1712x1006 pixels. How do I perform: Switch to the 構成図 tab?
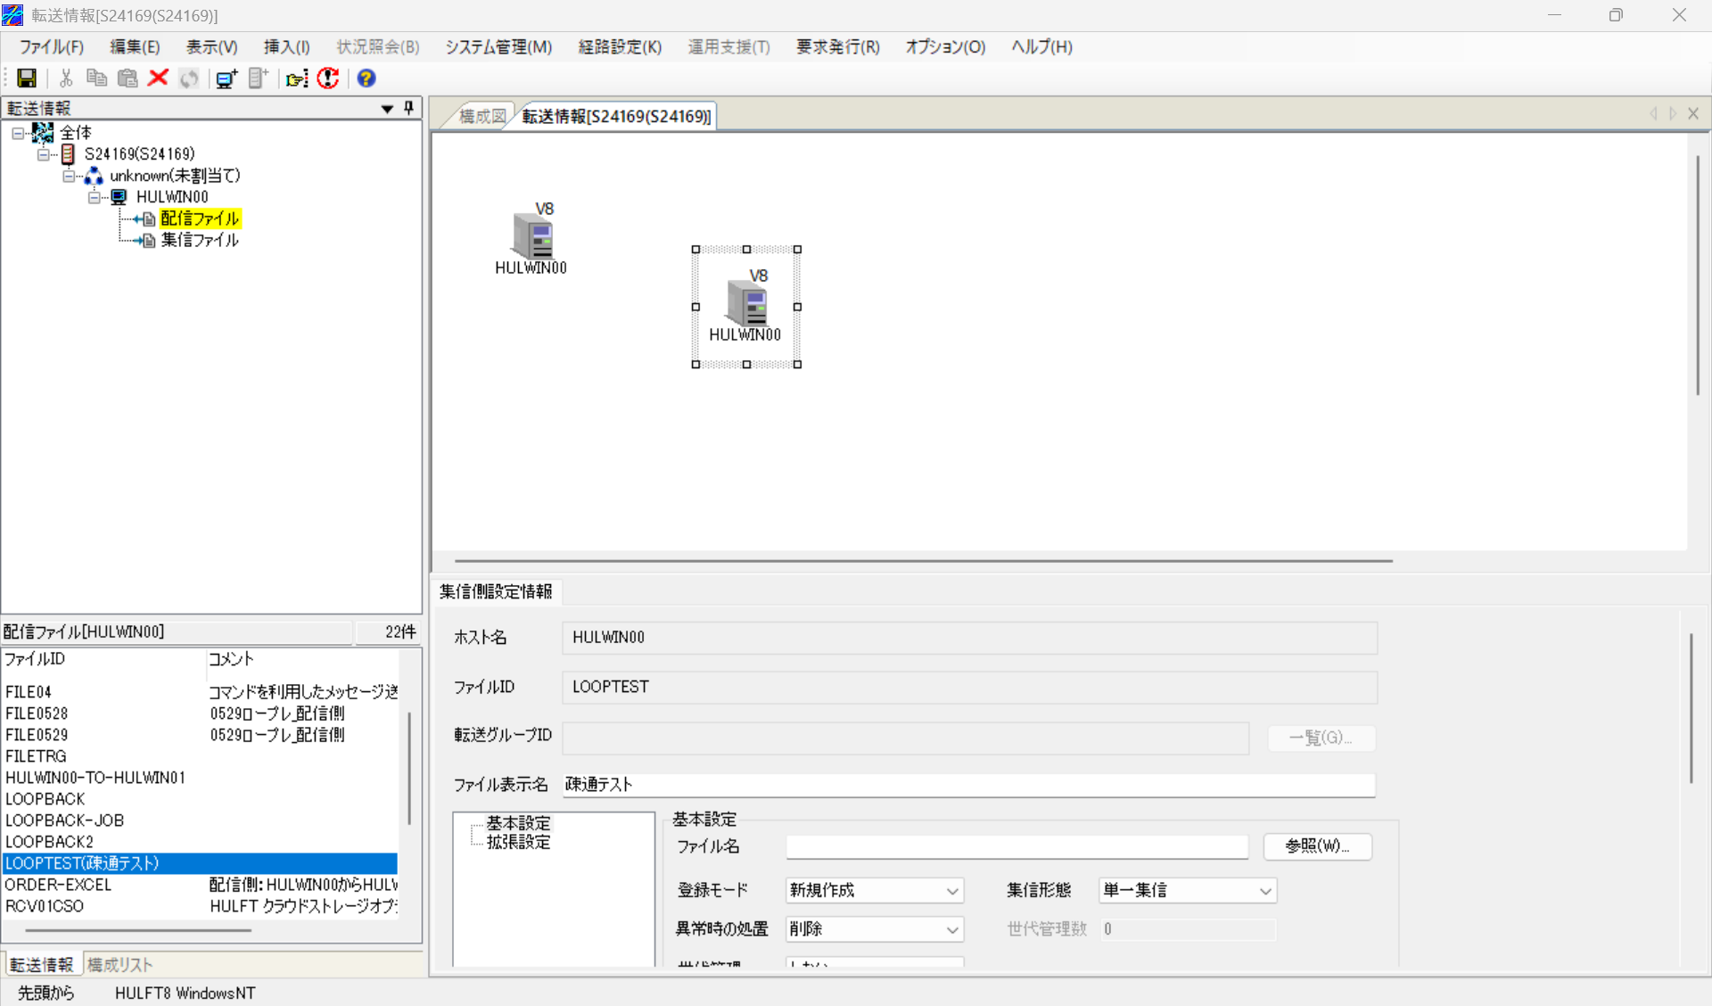pyautogui.click(x=481, y=116)
